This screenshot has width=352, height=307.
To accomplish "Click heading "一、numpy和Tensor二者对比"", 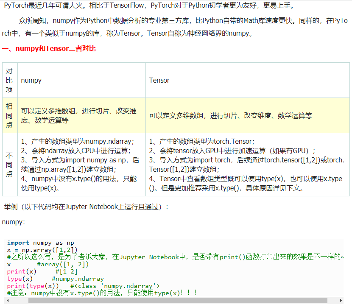I will coord(49,48).
